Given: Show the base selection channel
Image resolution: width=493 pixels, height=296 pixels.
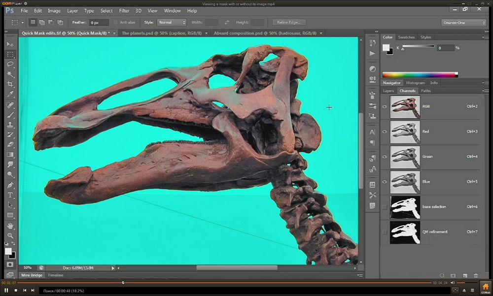Looking at the screenshot, I should (385, 207).
